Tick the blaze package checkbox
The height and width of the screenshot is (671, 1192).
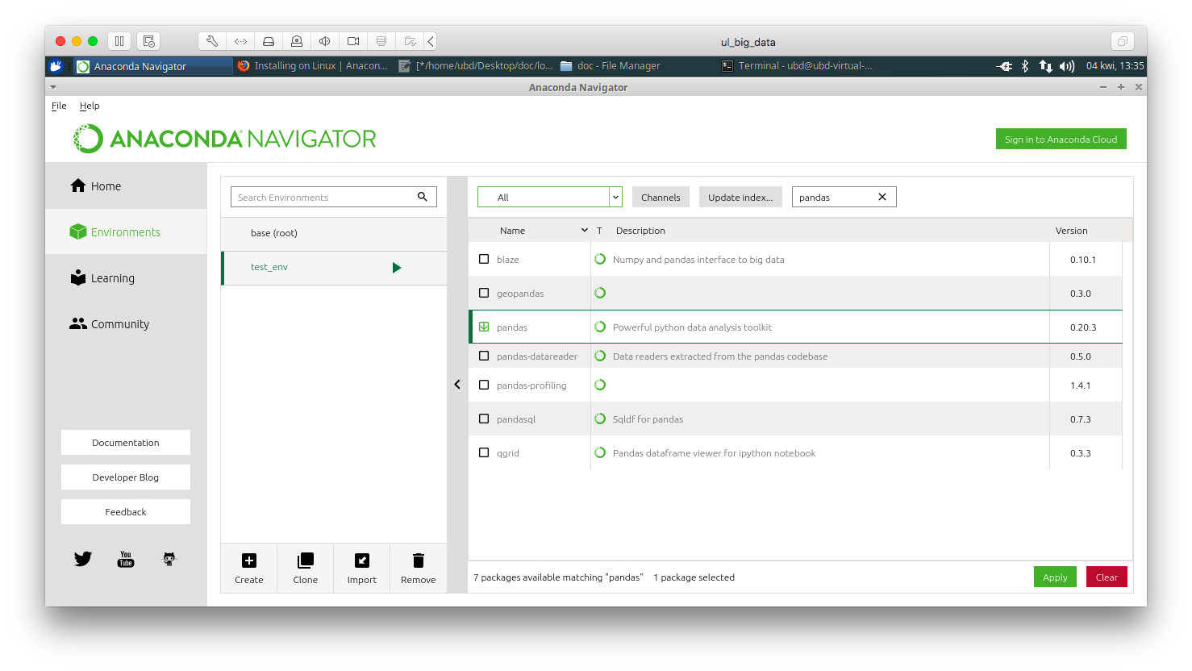click(x=484, y=259)
